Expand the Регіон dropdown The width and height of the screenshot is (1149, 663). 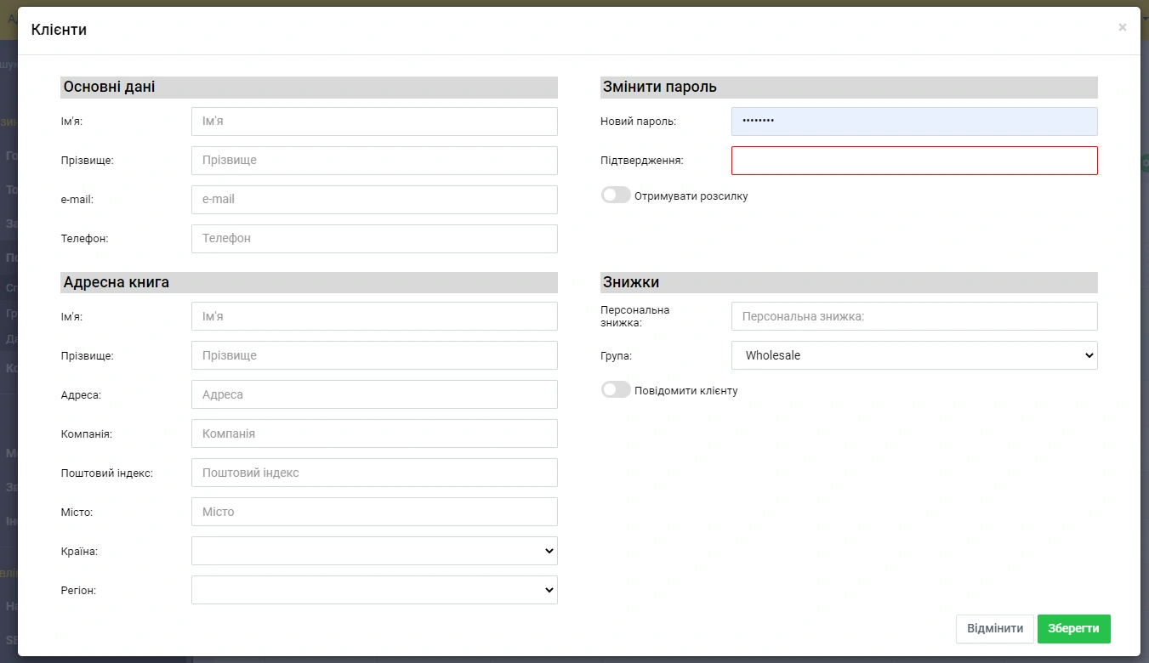tap(374, 590)
